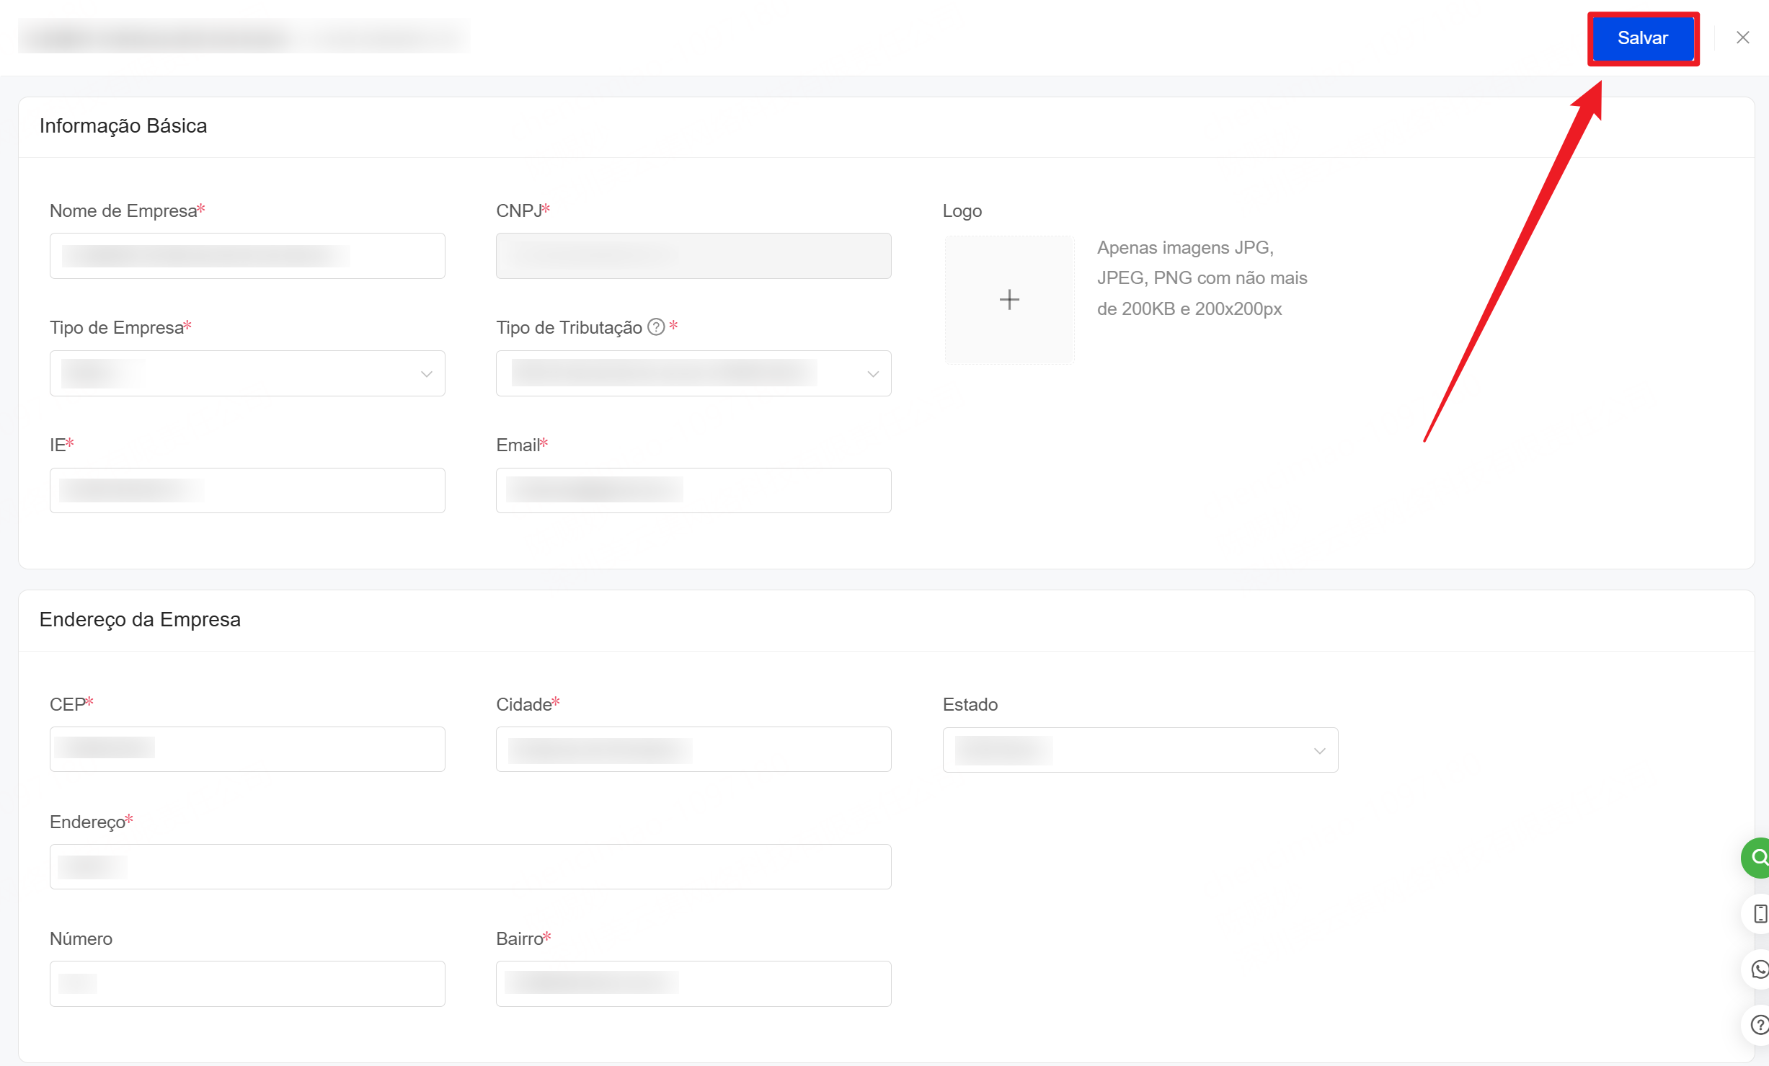Click the CNPJ field
The width and height of the screenshot is (1769, 1066).
tap(693, 256)
